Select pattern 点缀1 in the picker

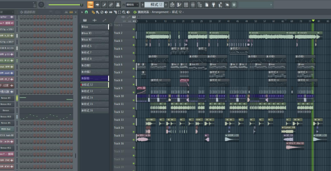[x=95, y=66]
